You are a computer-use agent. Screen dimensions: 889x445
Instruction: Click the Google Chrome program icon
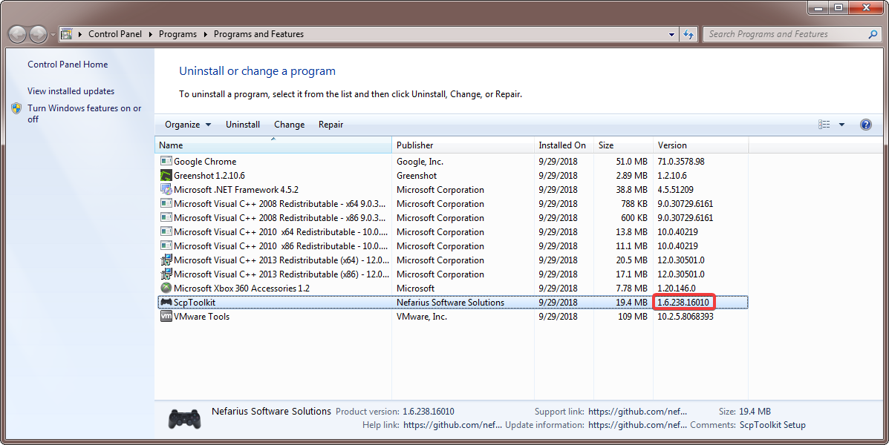point(166,162)
